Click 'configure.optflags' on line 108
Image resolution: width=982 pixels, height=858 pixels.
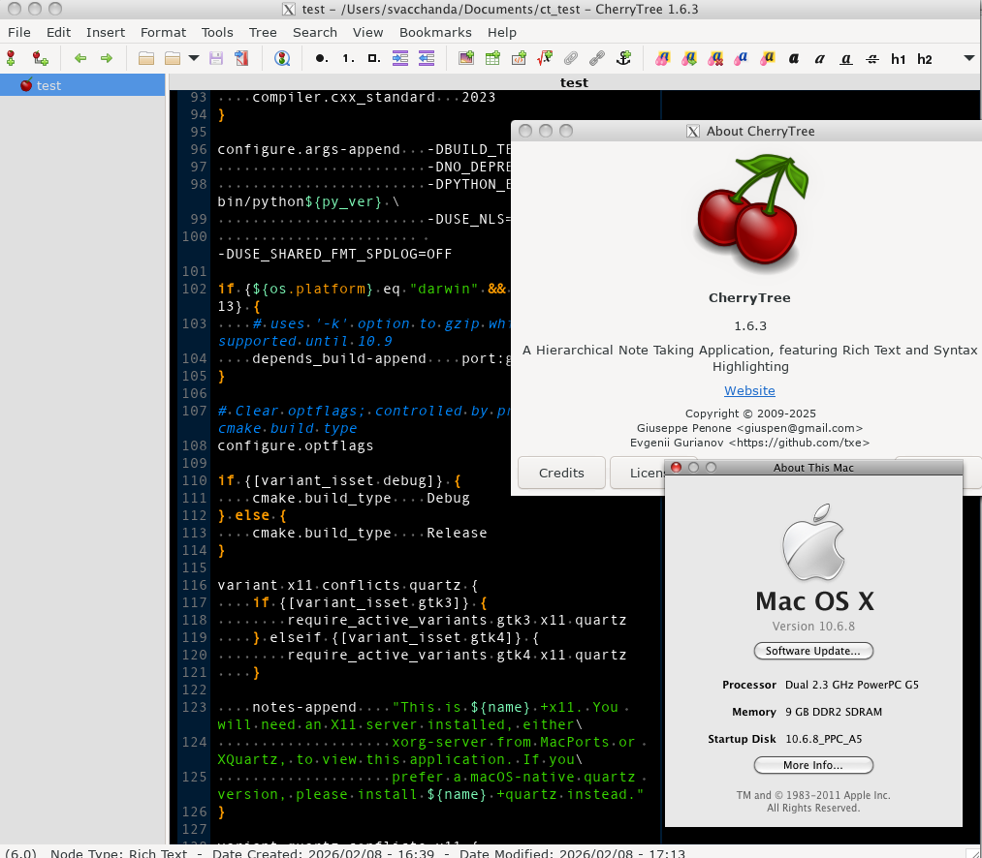pos(295,445)
